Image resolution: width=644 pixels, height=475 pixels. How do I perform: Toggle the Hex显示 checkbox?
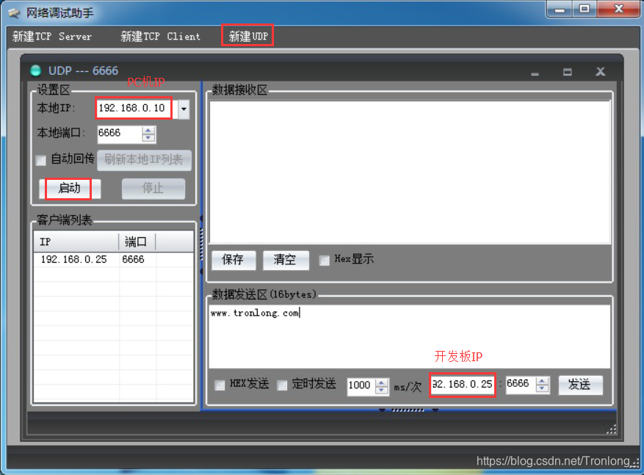click(x=325, y=261)
